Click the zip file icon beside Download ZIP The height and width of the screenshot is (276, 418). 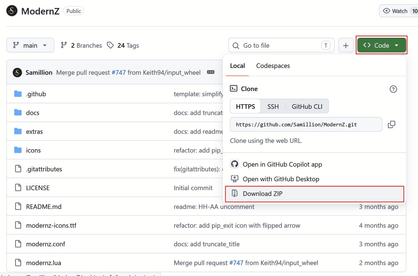pyautogui.click(x=235, y=194)
